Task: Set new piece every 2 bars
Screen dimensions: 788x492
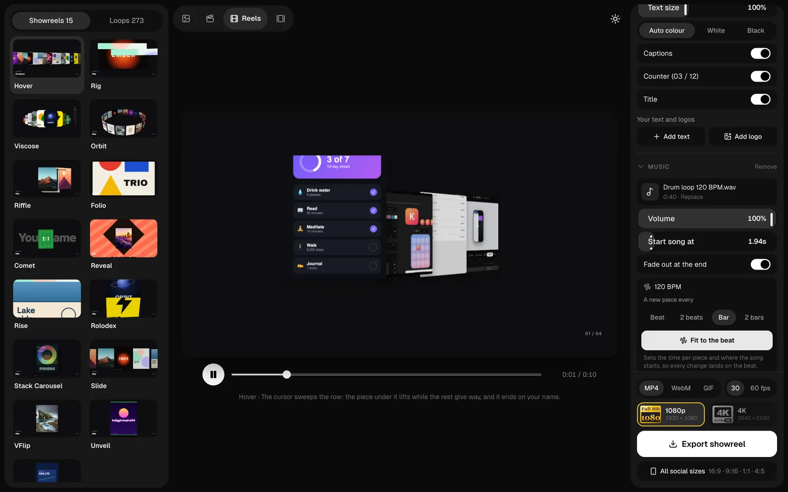Action: [x=754, y=318]
